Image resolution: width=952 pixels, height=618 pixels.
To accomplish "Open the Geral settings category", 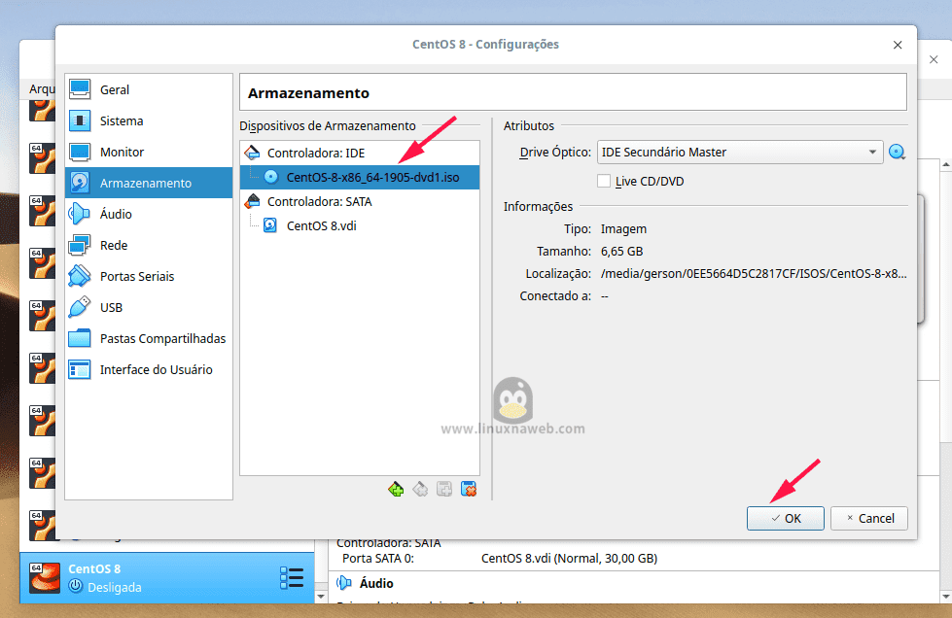I will pyautogui.click(x=148, y=89).
